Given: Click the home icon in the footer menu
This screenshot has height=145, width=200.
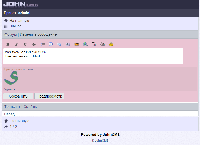Looking at the screenshot, I should [x=6, y=121].
